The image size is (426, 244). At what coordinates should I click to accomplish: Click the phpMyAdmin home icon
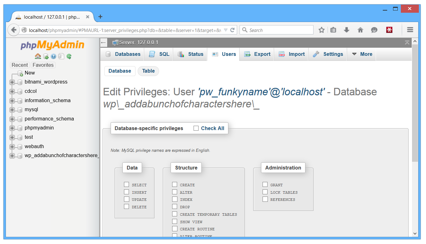(38, 56)
